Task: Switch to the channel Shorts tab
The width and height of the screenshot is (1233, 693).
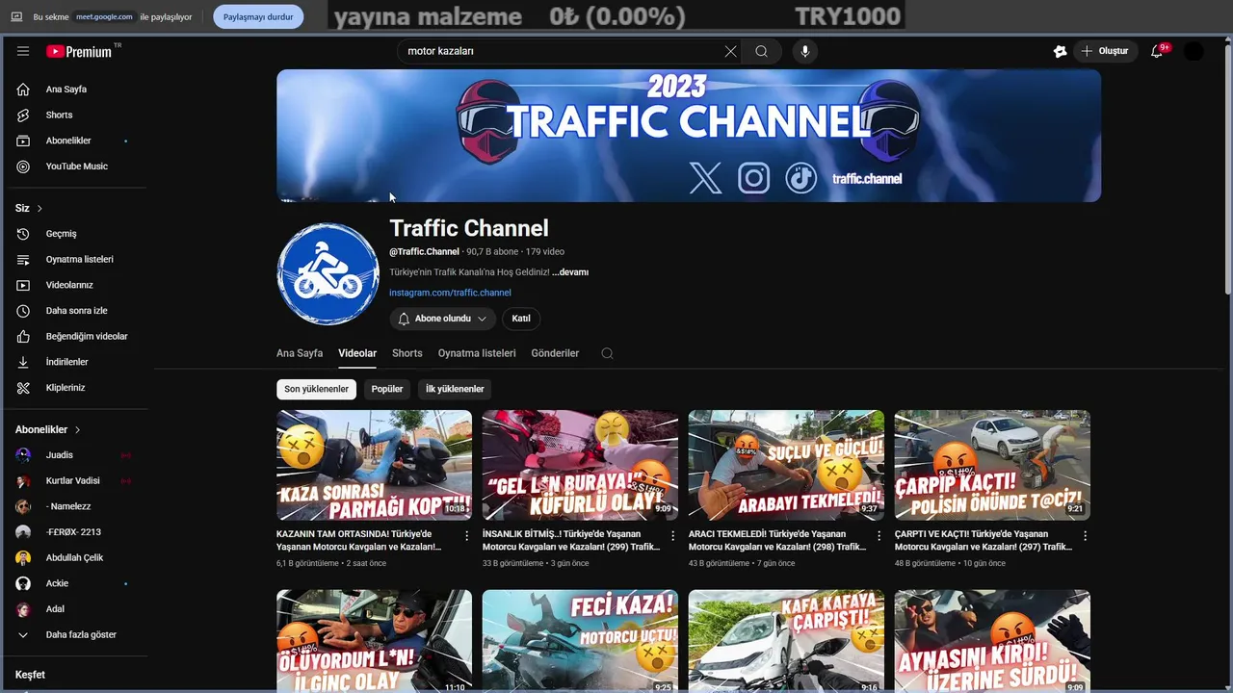Action: (x=407, y=353)
